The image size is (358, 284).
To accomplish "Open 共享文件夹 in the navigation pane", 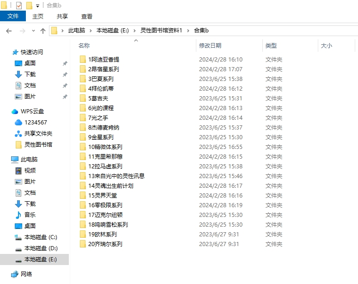I will tap(38, 134).
